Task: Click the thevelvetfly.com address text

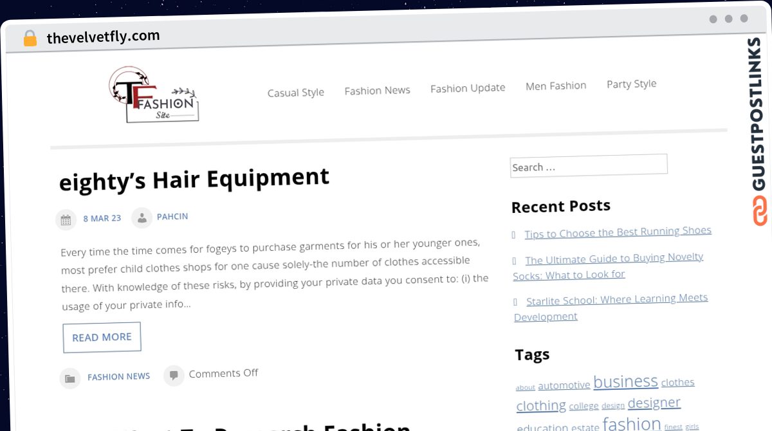Action: tap(103, 37)
